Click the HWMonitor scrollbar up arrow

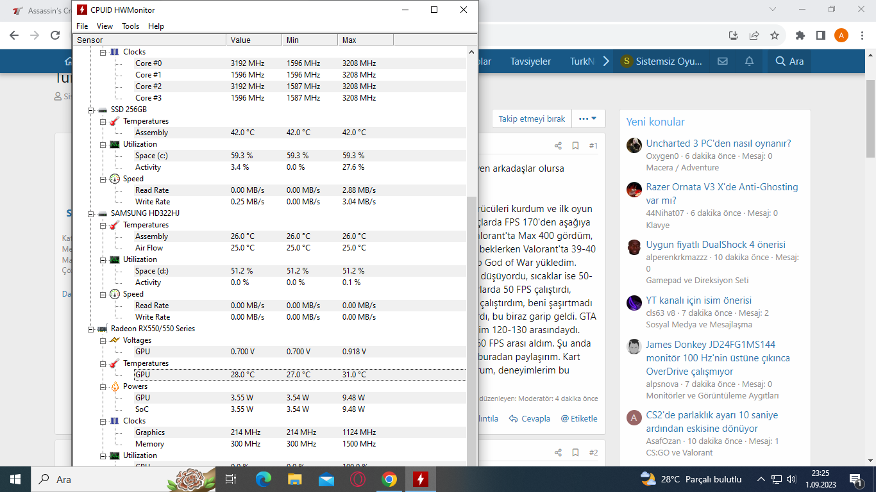pos(472,52)
